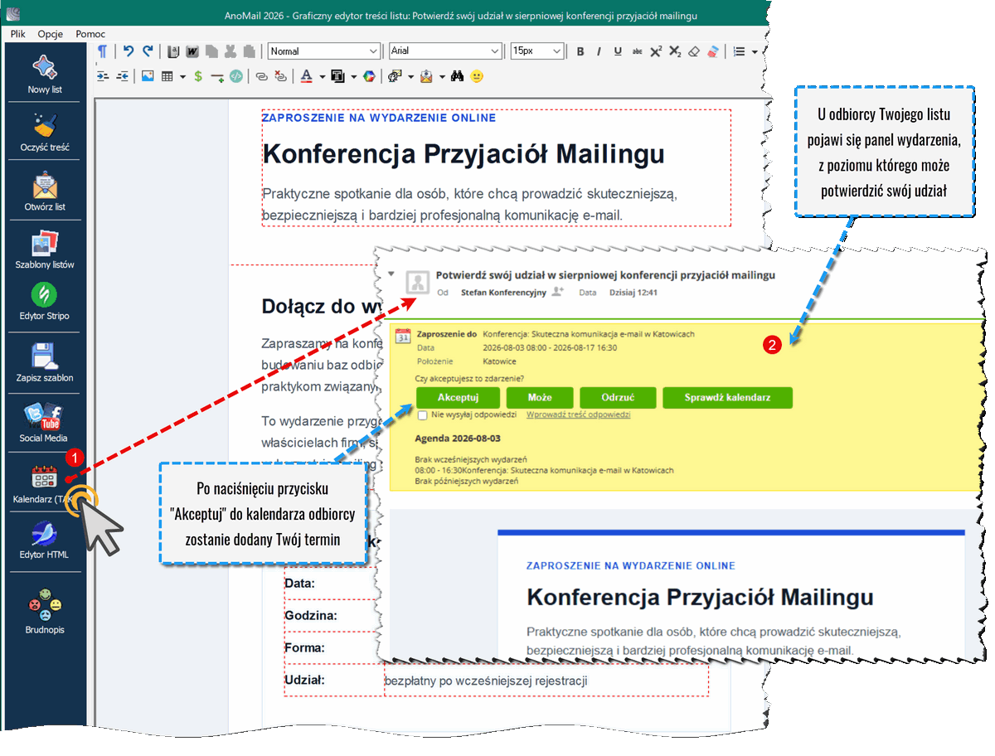
Task: Open find with the binoculars icon
Action: pos(458,76)
